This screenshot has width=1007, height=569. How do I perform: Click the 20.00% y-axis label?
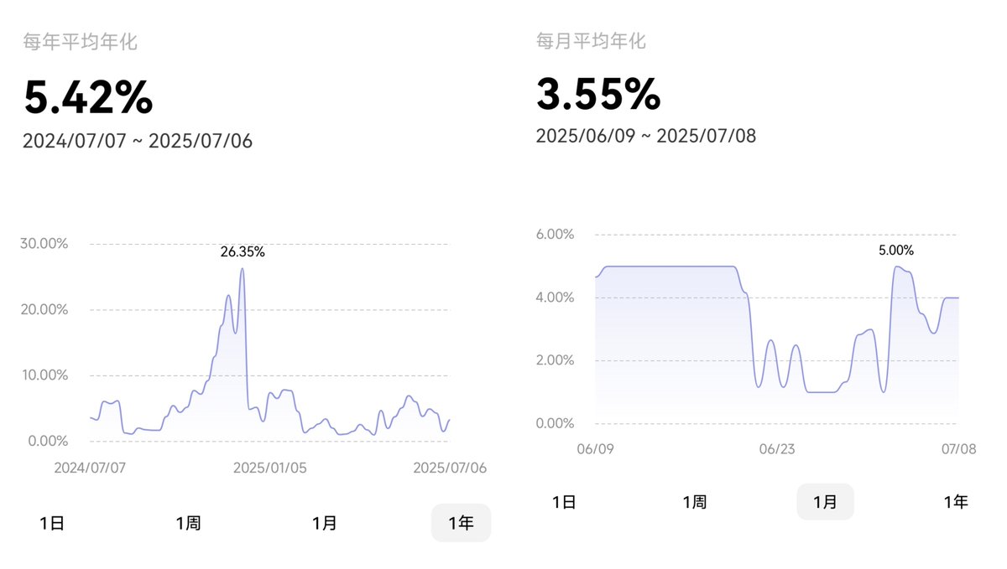coord(43,309)
